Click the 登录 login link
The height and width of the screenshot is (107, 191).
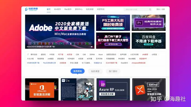coord(158,9)
